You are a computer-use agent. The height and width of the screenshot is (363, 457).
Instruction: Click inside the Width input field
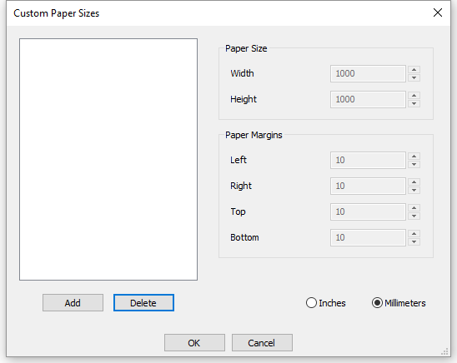[368, 73]
